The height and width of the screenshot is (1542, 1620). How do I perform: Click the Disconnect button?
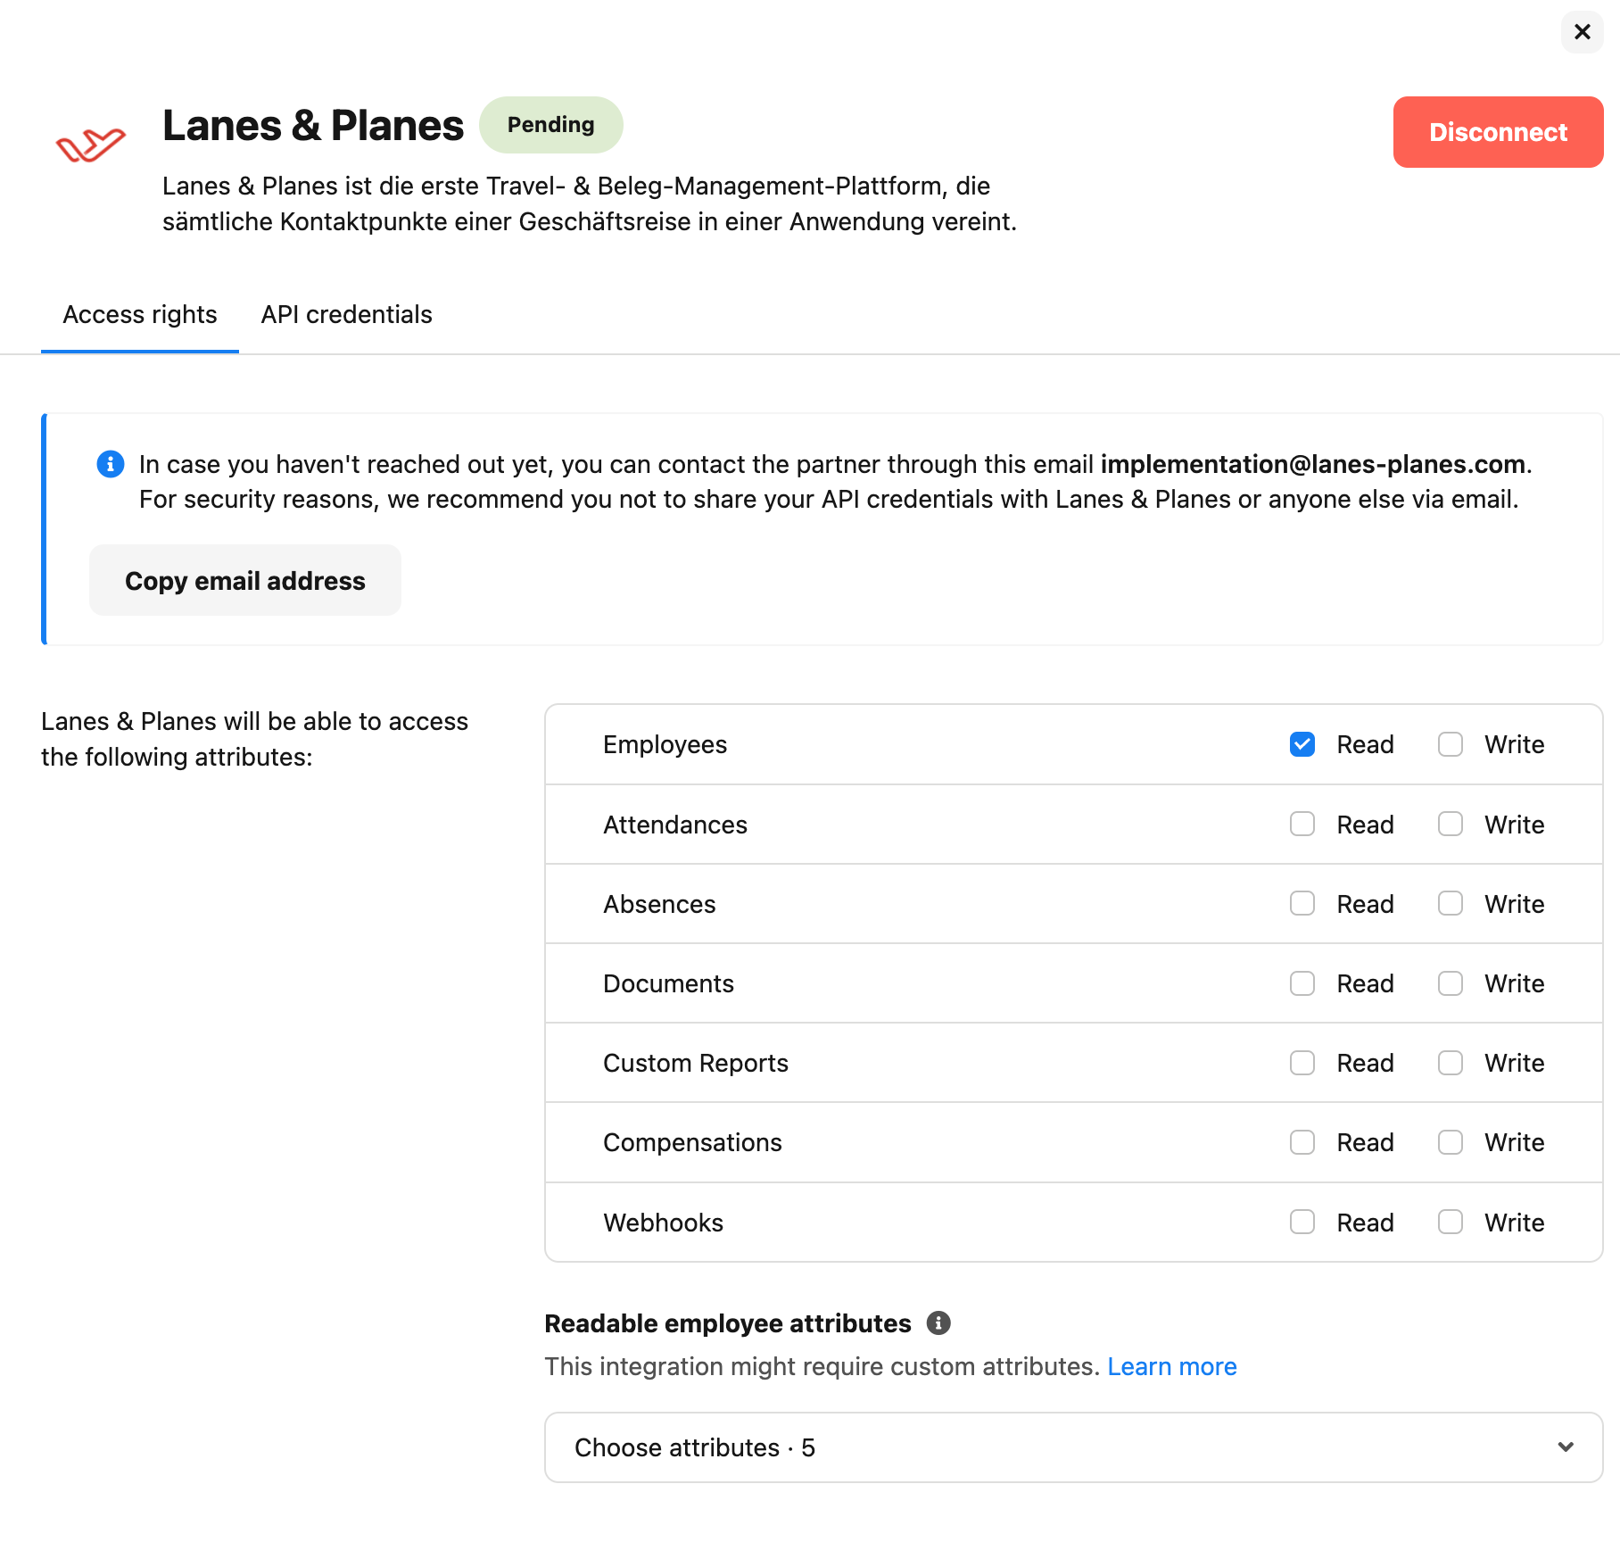[x=1498, y=132]
